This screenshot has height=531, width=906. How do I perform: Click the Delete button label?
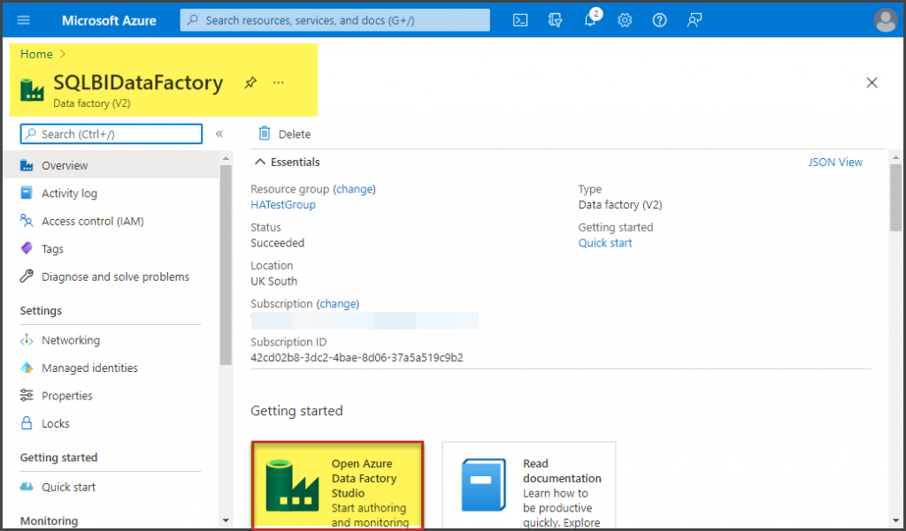295,134
